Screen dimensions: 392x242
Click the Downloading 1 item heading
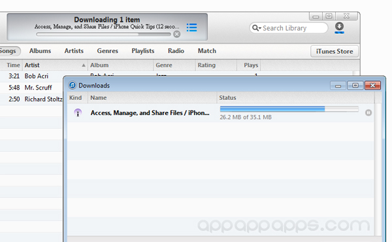click(106, 20)
